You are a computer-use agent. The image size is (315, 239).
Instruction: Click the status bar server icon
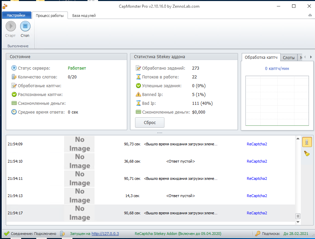click(62, 234)
